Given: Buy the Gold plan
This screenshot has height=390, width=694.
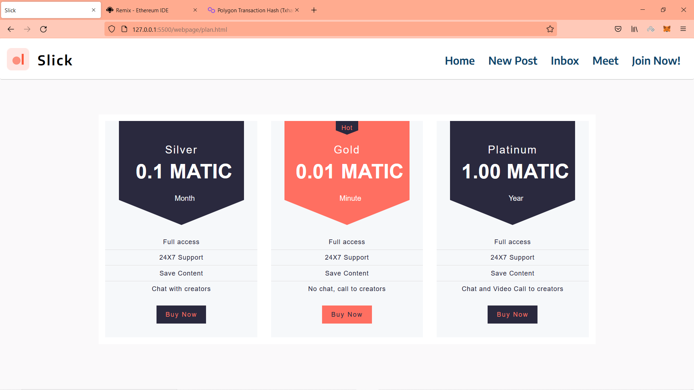Looking at the screenshot, I should (347, 315).
